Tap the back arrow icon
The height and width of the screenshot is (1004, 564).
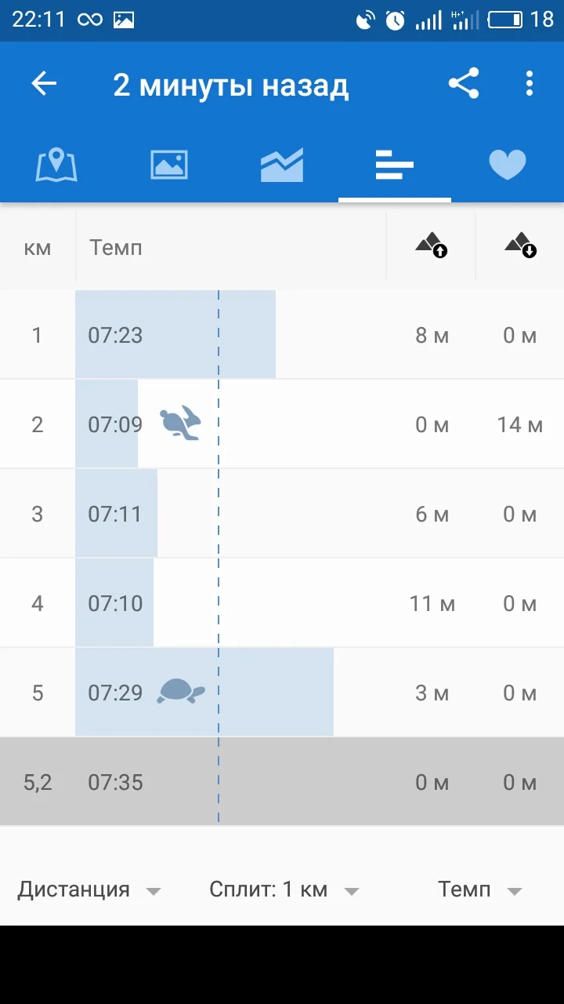44,84
